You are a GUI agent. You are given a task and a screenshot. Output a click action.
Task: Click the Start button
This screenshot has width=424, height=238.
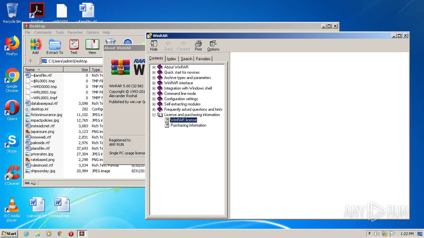pyautogui.click(x=9, y=234)
